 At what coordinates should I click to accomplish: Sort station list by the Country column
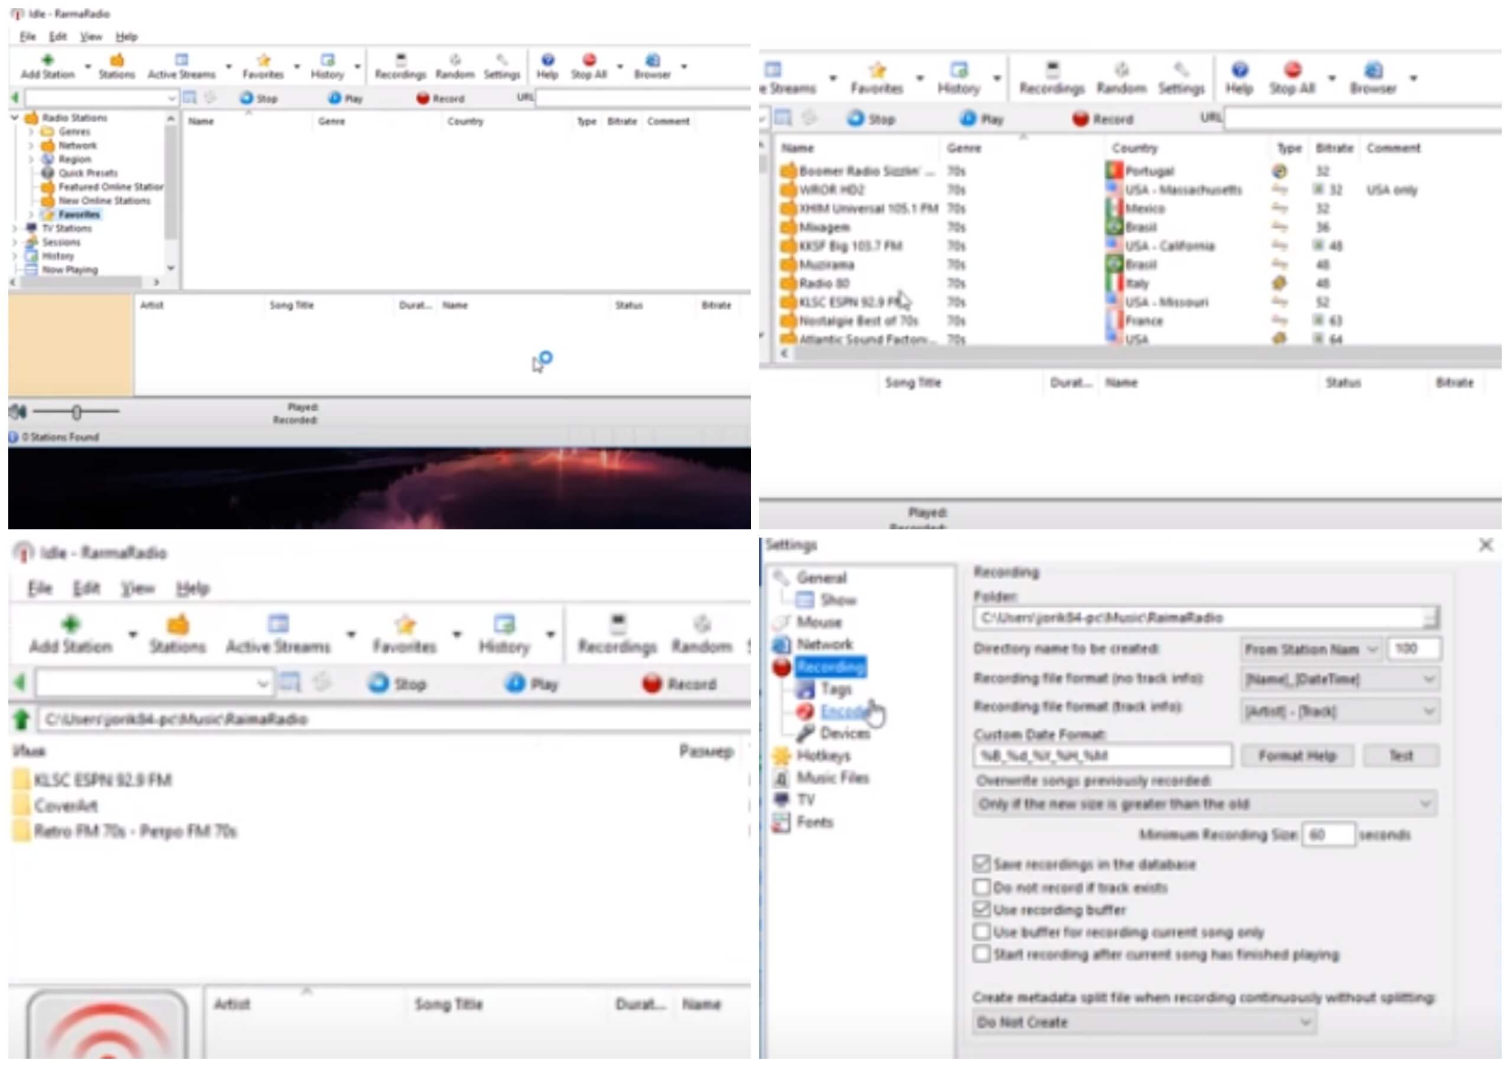point(1135,148)
